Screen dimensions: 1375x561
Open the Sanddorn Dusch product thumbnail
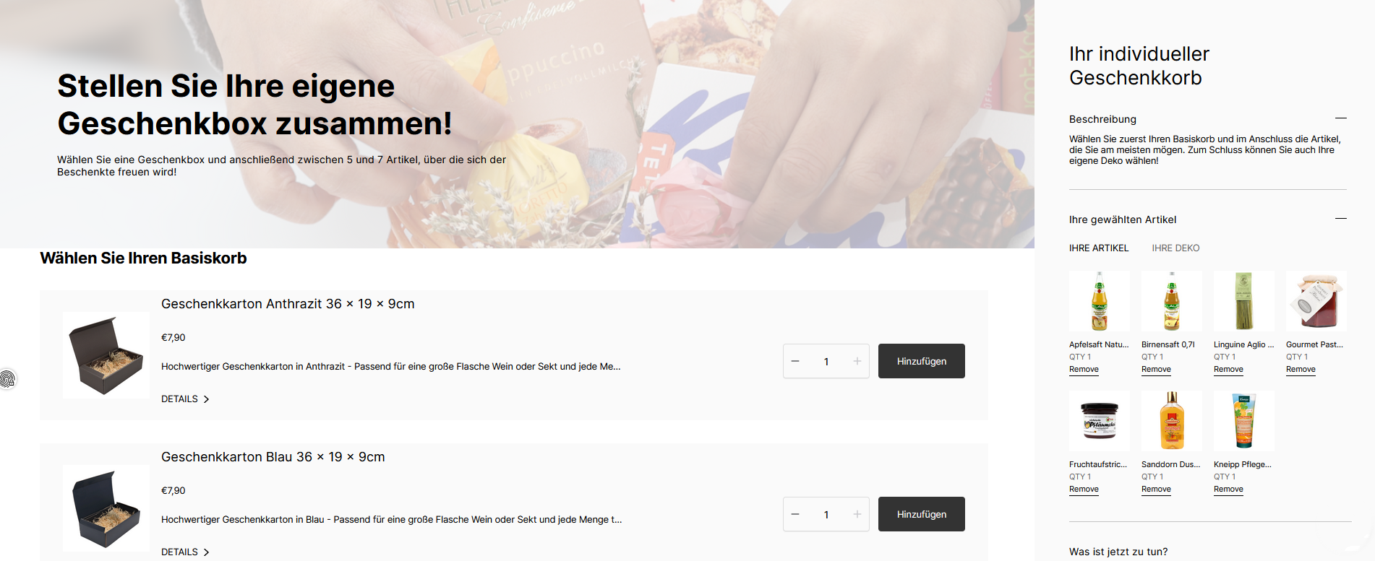coord(1172,421)
